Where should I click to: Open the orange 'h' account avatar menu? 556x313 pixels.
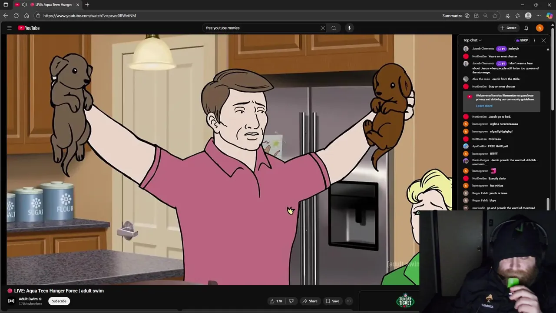(539, 28)
